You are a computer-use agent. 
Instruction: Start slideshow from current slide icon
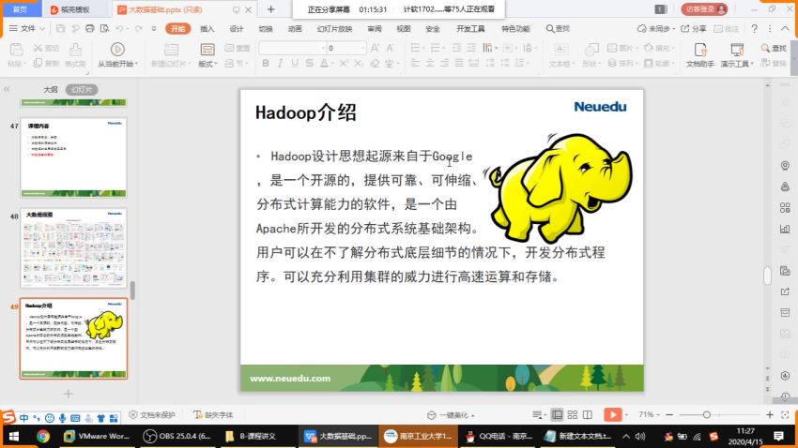117,49
